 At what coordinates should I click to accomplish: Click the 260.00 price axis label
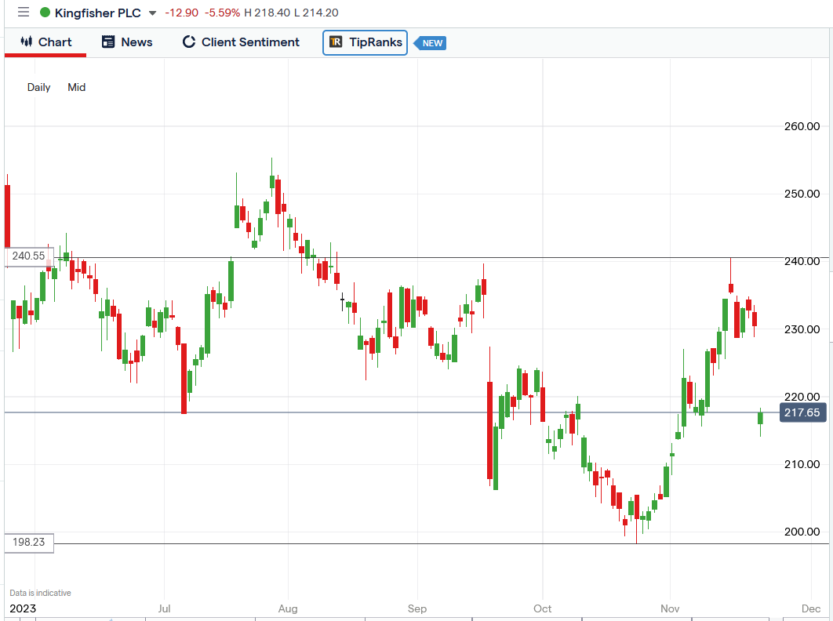pyautogui.click(x=802, y=126)
